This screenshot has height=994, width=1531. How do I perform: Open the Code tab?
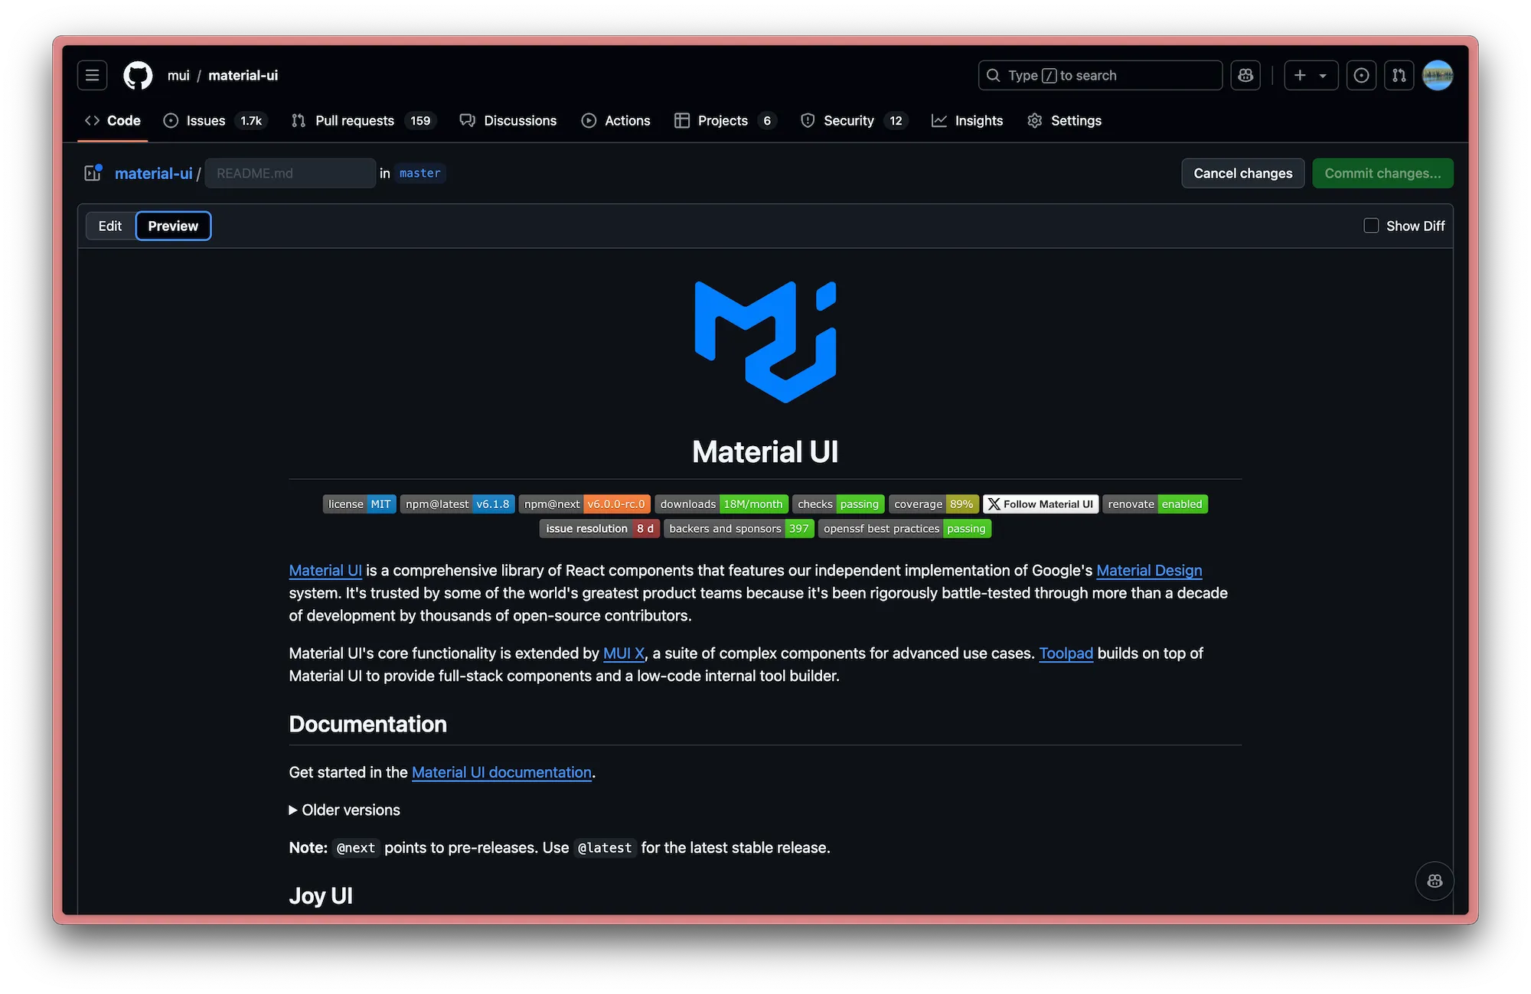coord(113,121)
